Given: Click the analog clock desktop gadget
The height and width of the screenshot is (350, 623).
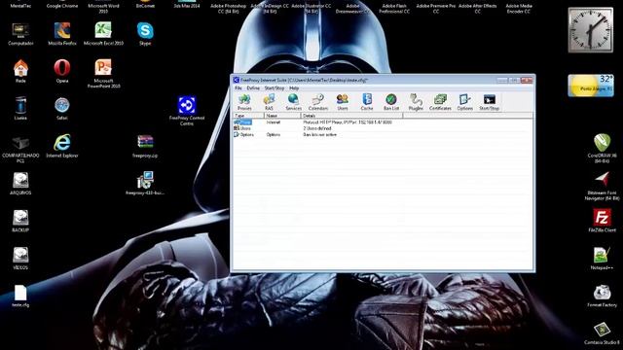Looking at the screenshot, I should tap(591, 30).
